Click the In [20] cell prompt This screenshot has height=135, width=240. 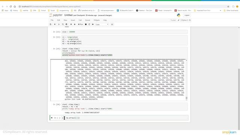tap(57, 104)
